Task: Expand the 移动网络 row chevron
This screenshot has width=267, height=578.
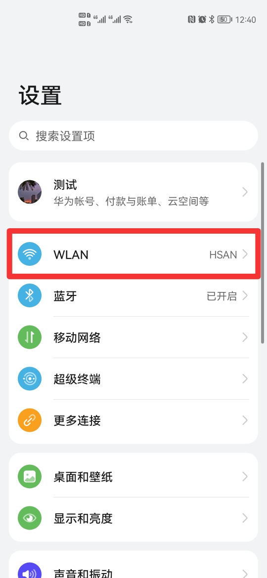Action: tap(245, 337)
